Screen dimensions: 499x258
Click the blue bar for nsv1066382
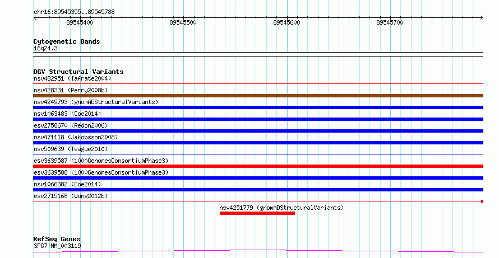[258, 190]
